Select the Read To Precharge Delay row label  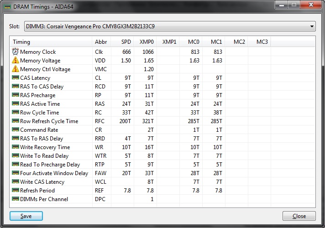(50, 165)
